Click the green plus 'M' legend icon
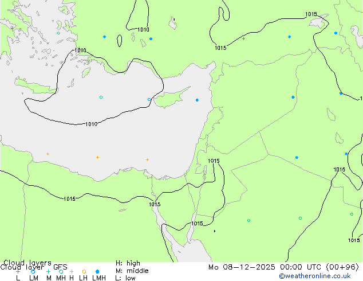The height and width of the screenshot is (281, 363). [48, 271]
